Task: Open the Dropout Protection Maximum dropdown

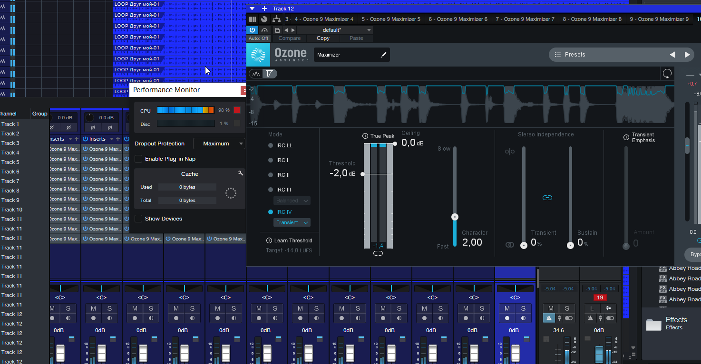Action: click(x=219, y=144)
